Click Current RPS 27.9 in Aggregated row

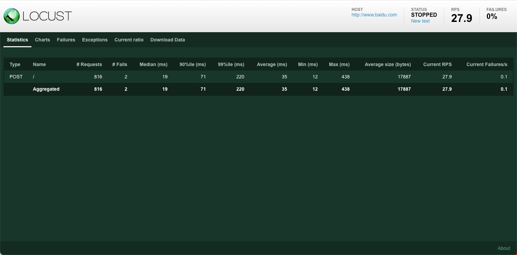447,89
